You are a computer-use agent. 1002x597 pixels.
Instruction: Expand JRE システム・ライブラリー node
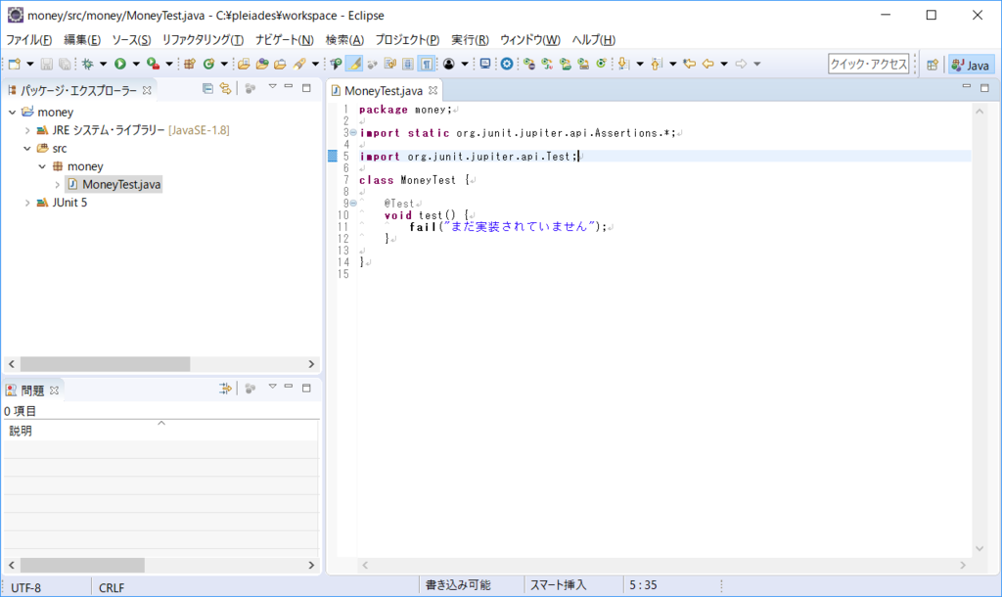pyautogui.click(x=26, y=130)
